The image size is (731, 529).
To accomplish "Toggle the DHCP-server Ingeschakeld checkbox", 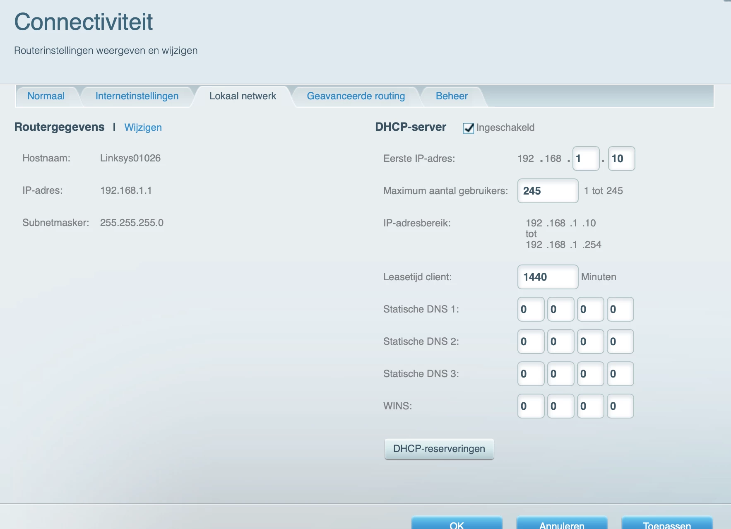I will point(469,128).
